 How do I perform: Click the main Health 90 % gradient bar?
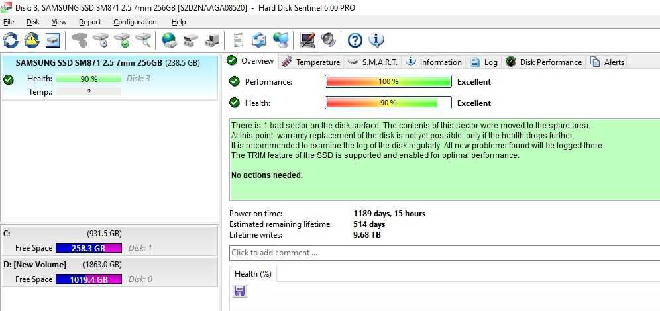388,103
